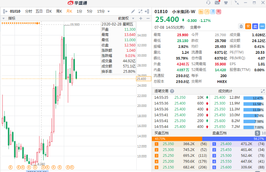Viewport: 266px width, 172px height.
Task: Collapse the right quote panel icon
Action: tap(147, 11)
